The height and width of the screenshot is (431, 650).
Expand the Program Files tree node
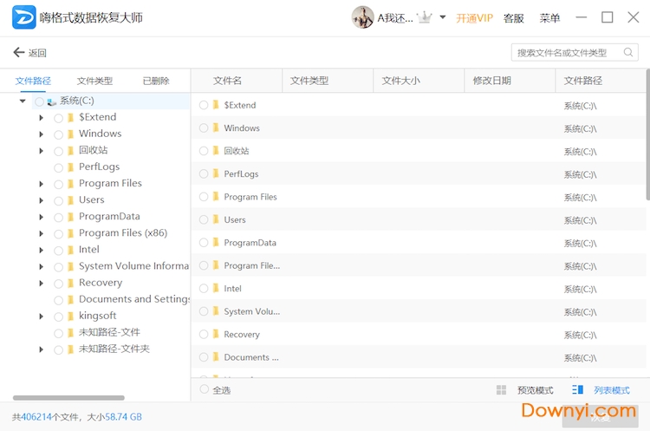click(41, 184)
